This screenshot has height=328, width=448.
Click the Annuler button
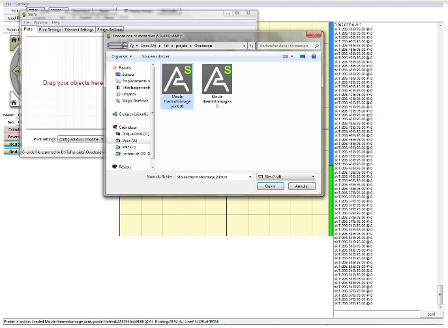301,186
